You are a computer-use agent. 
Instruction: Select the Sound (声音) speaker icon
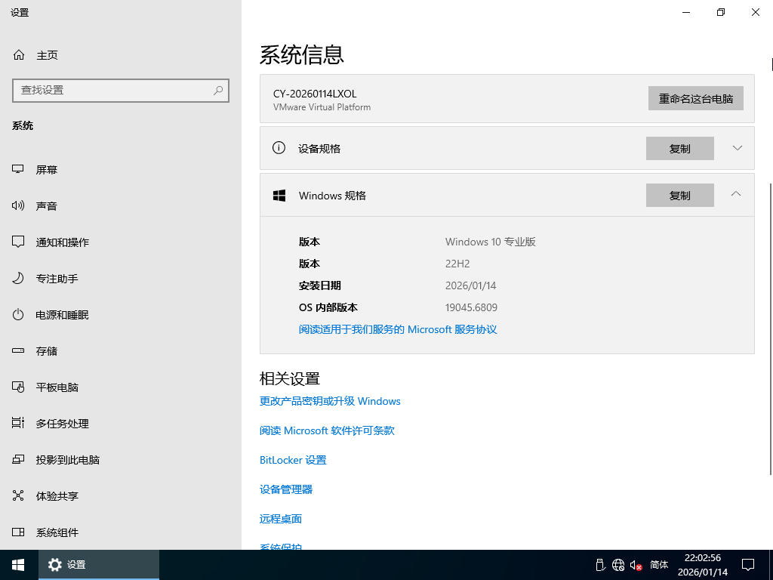pyautogui.click(x=19, y=206)
